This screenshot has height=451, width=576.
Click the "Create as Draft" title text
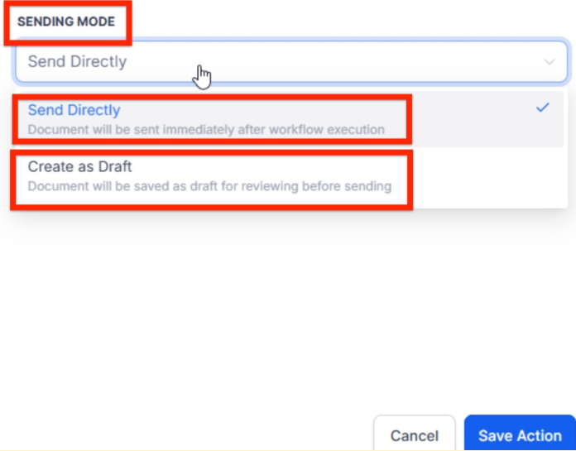[x=79, y=166]
